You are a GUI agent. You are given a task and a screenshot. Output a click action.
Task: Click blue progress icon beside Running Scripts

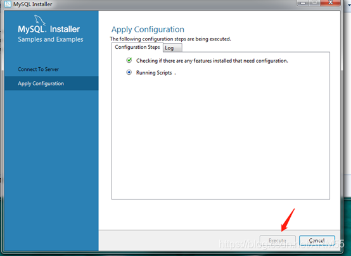tap(129, 72)
